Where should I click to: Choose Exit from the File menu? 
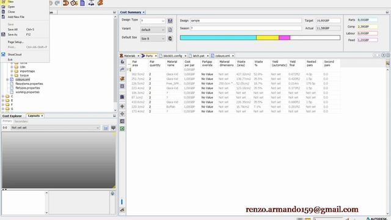coord(10,60)
